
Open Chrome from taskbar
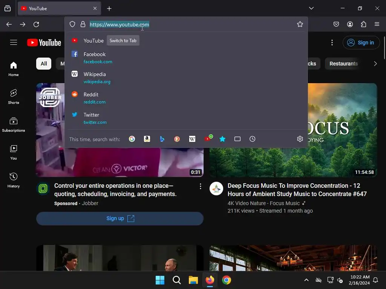(227, 280)
